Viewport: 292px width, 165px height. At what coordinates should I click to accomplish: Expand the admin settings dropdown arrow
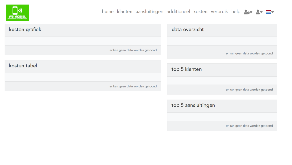tap(251, 12)
